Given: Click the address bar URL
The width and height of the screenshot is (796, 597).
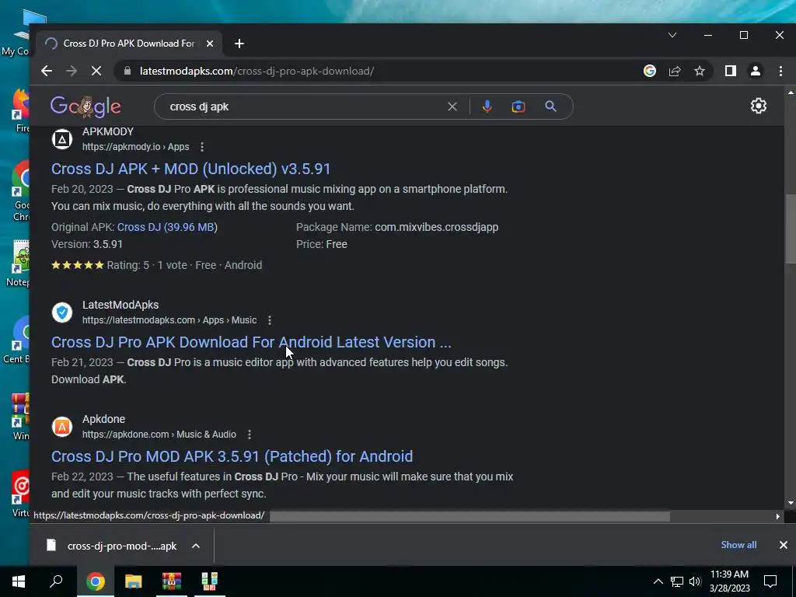Looking at the screenshot, I should click(x=257, y=71).
